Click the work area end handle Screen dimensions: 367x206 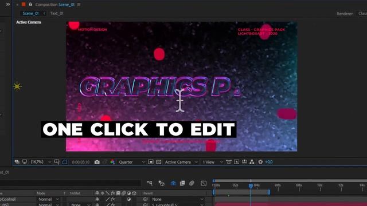click(x=269, y=192)
